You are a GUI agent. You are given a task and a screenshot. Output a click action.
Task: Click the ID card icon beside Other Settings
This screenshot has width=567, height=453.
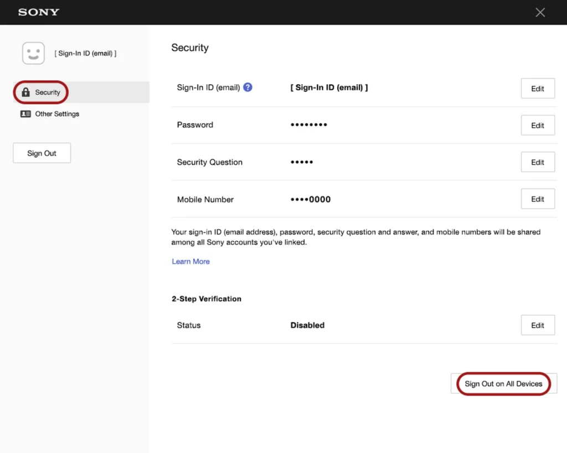[x=25, y=114]
